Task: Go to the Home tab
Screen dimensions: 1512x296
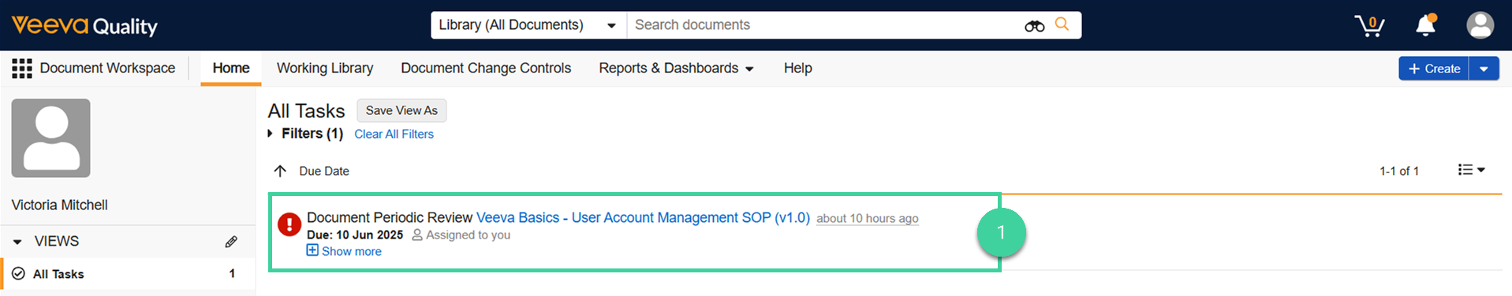Action: (x=231, y=68)
